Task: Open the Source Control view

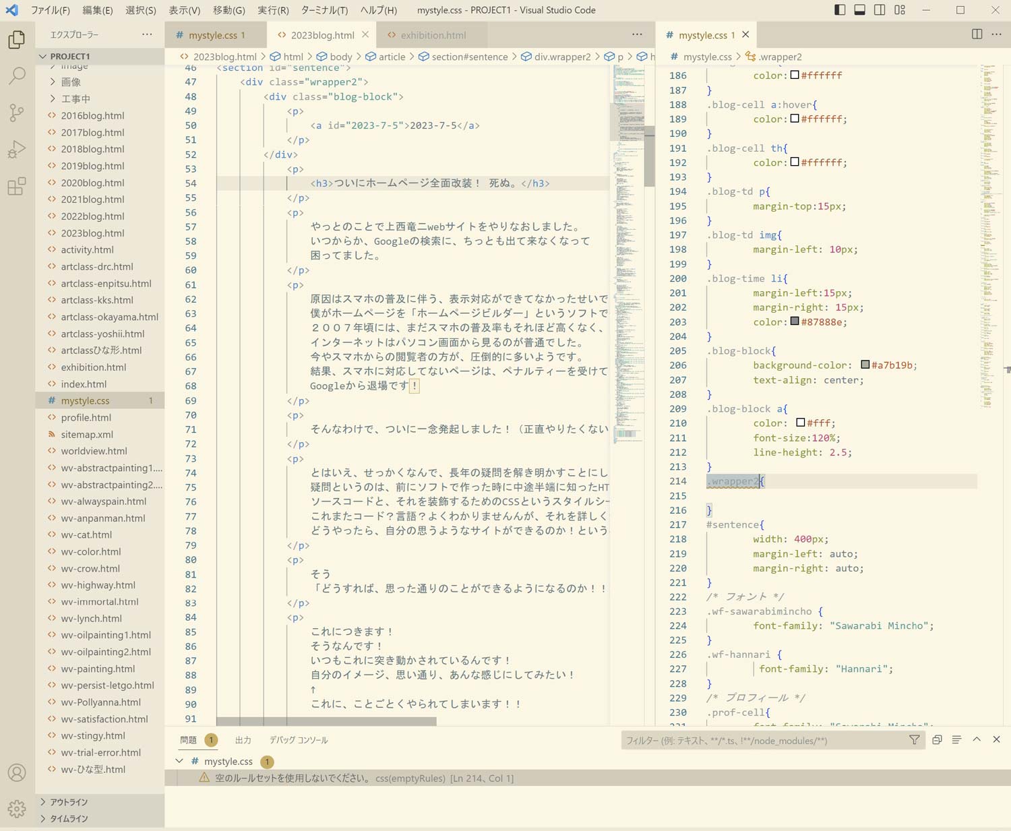Action: (17, 113)
